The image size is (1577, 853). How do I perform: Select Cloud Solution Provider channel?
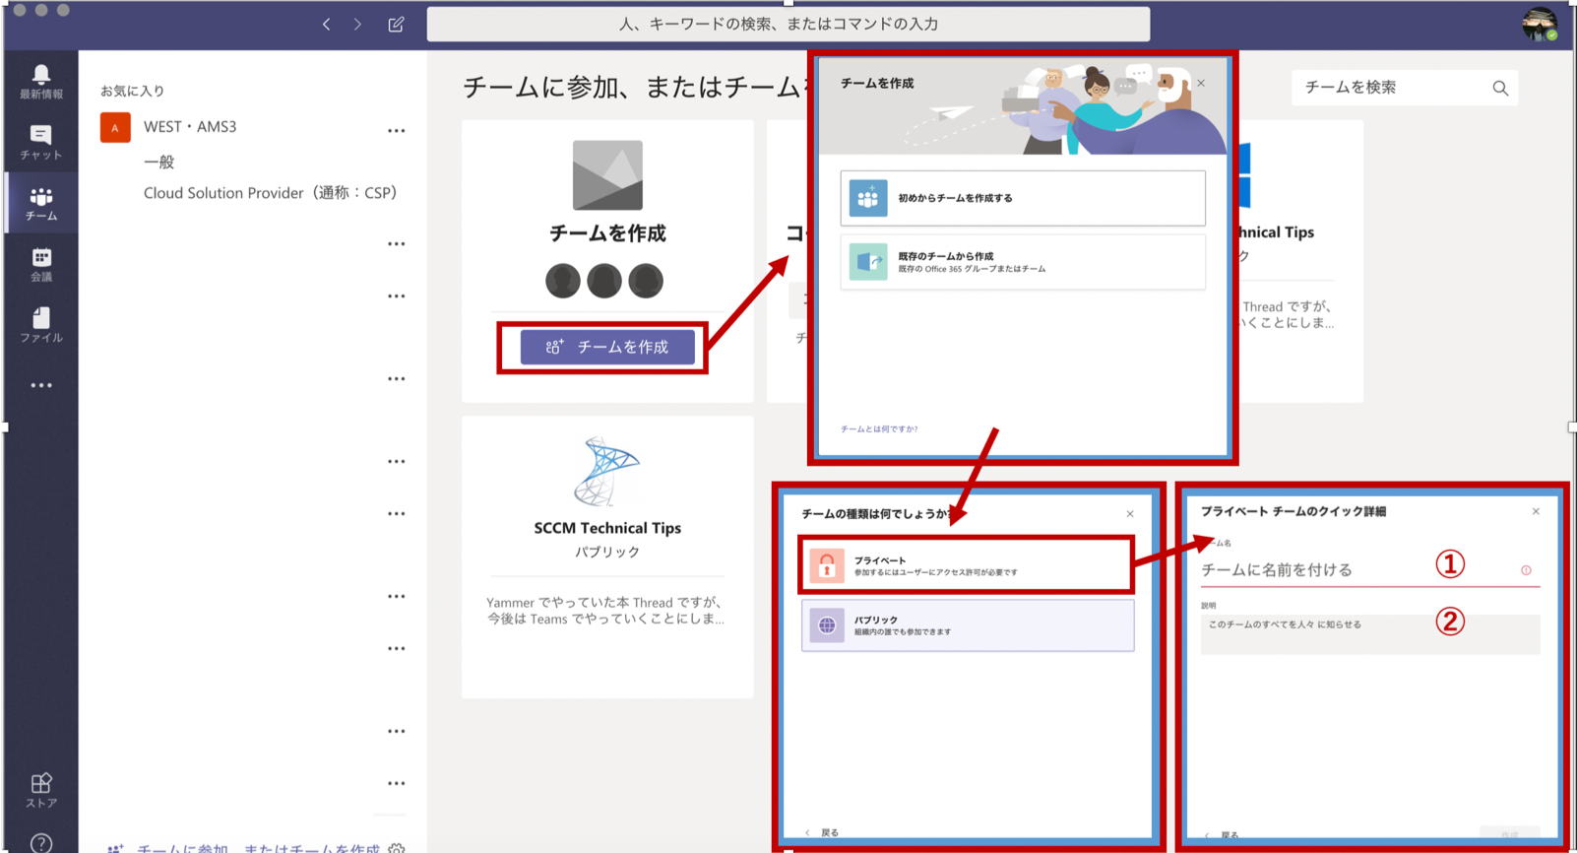click(x=270, y=193)
